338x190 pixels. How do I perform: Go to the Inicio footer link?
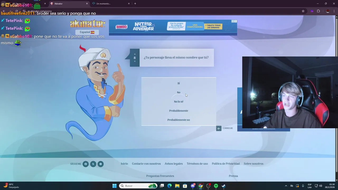pyautogui.click(x=124, y=164)
